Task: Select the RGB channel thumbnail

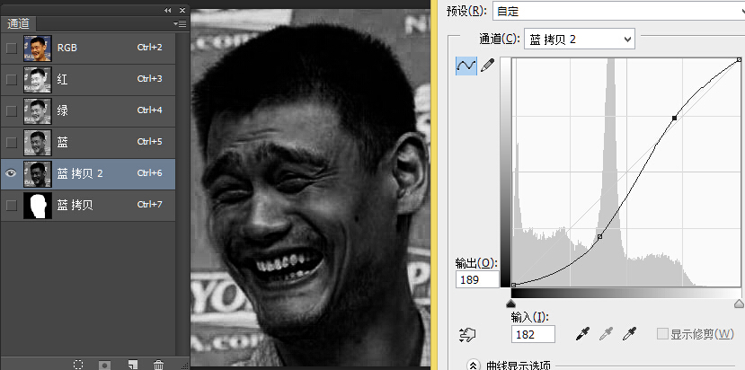Action: (38, 48)
